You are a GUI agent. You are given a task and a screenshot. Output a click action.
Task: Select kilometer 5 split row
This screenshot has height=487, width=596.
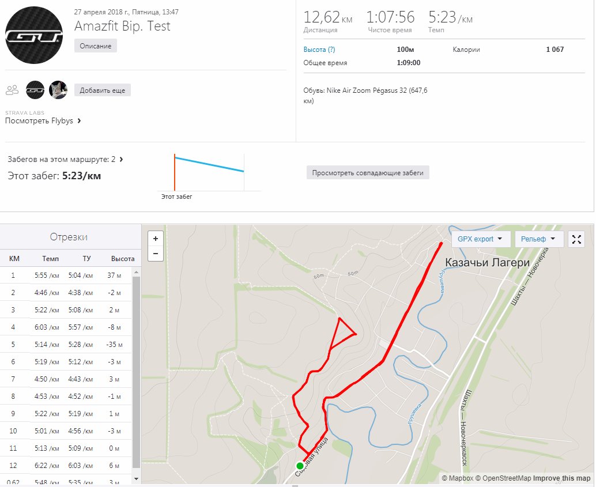click(66, 345)
